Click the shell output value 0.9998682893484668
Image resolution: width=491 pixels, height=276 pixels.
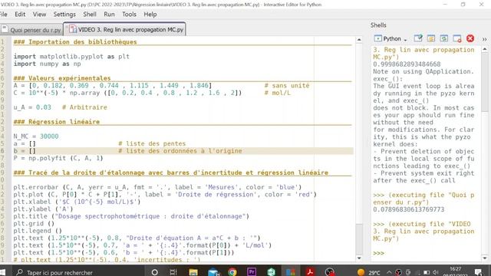[x=407, y=64]
